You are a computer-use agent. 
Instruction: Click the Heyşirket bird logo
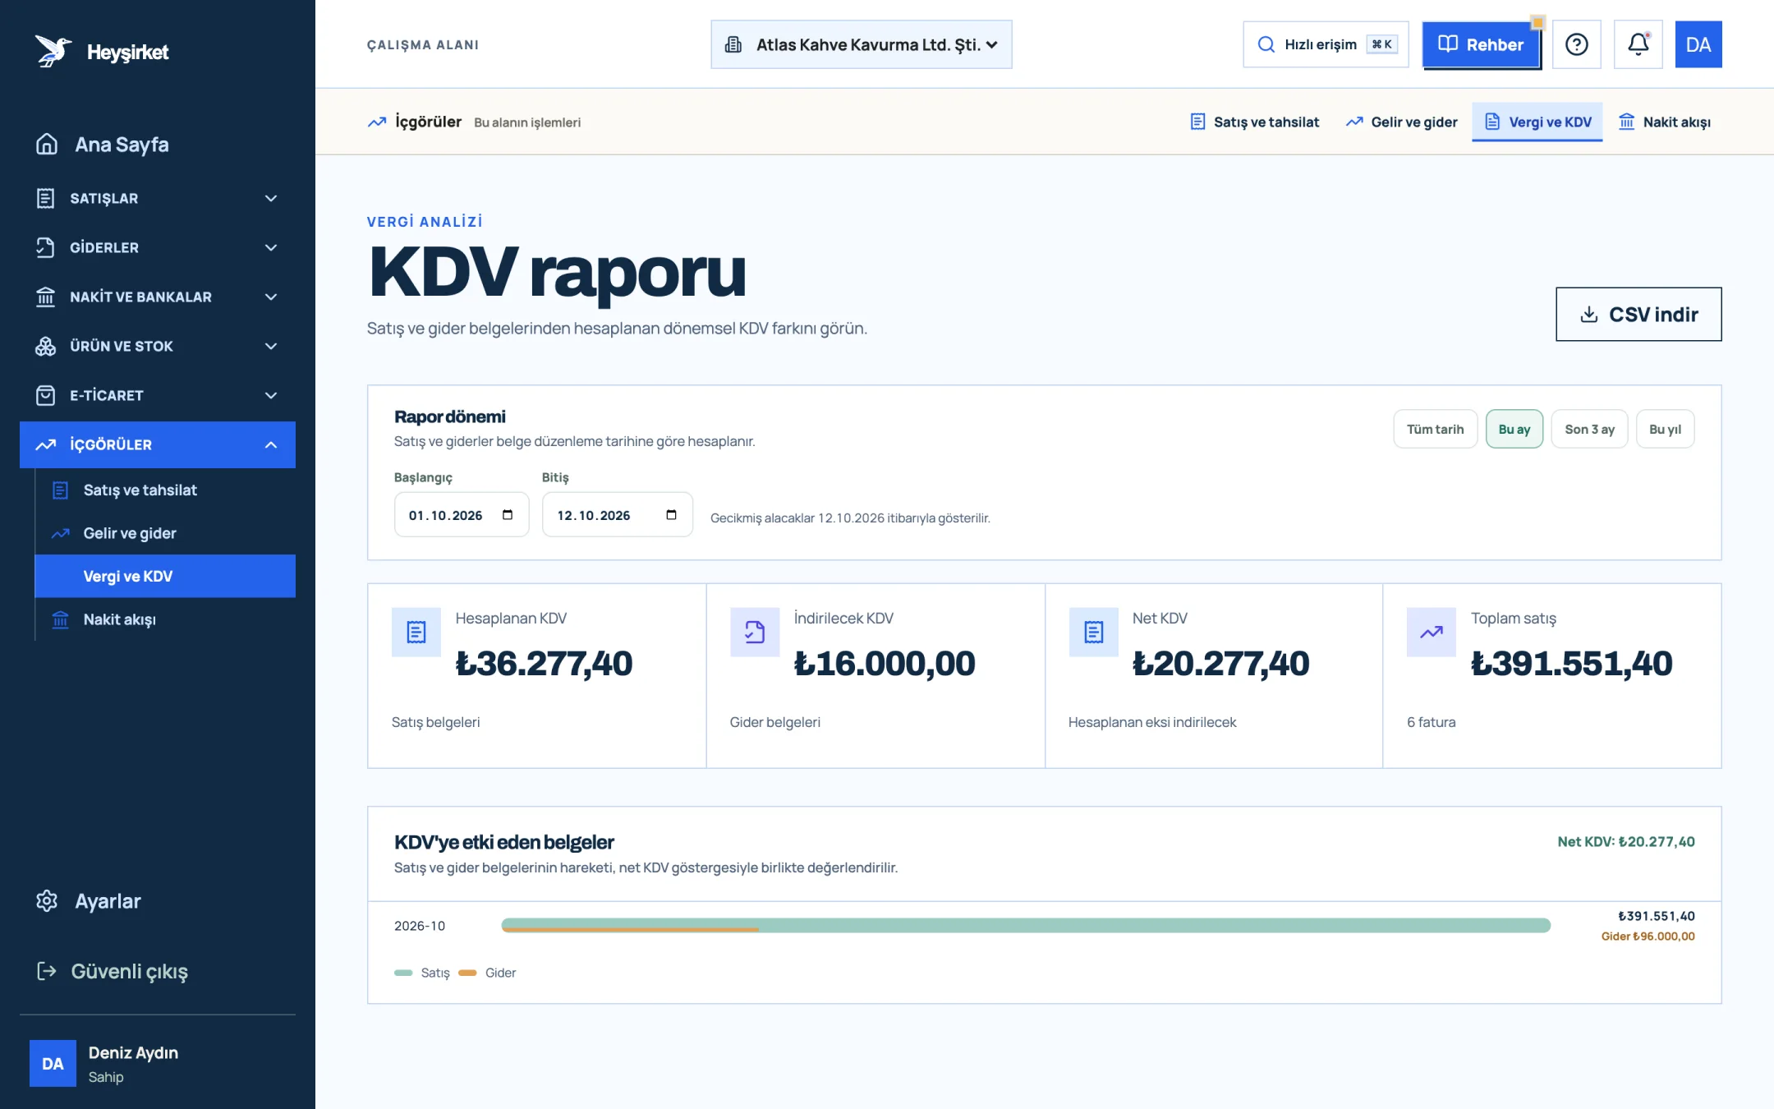(x=53, y=51)
